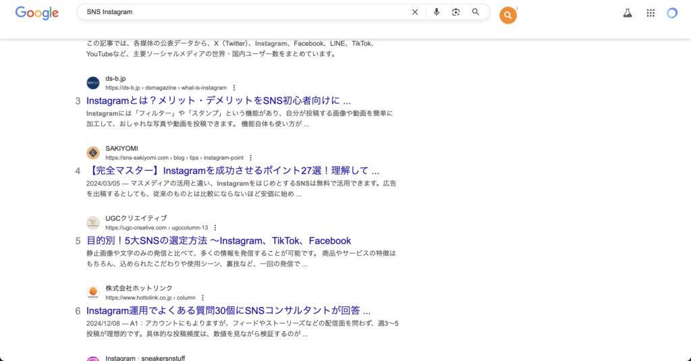Open more options for ds-b.jp result
691x361 pixels.
(x=234, y=88)
